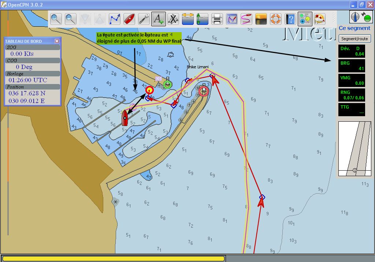Open Help with the question mark icon
The width and height of the screenshot is (375, 262).
click(x=290, y=19)
